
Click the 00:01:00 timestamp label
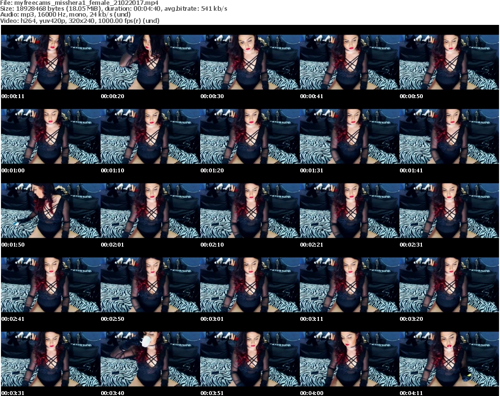point(13,170)
